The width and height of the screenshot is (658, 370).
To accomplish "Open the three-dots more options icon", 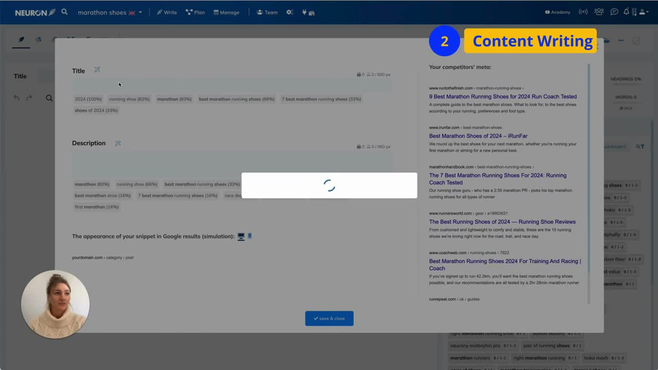I will coord(621,41).
